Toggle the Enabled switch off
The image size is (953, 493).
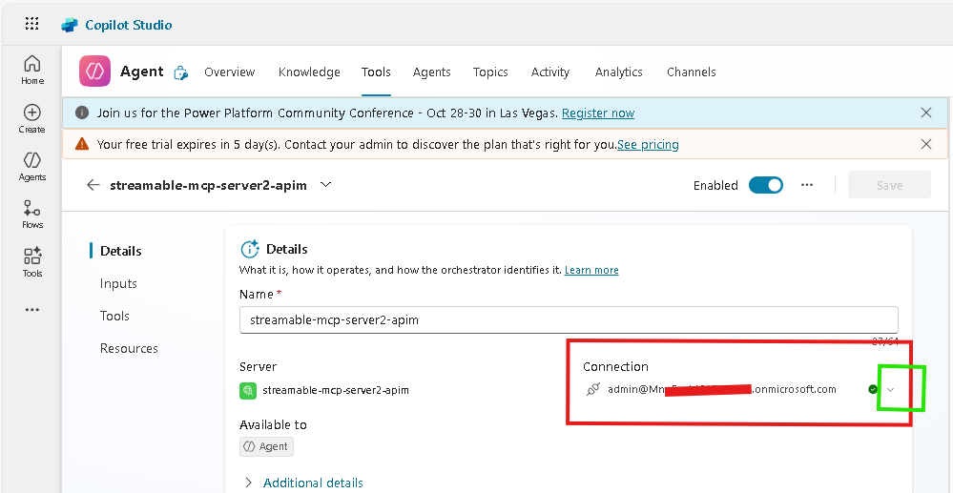(x=766, y=185)
